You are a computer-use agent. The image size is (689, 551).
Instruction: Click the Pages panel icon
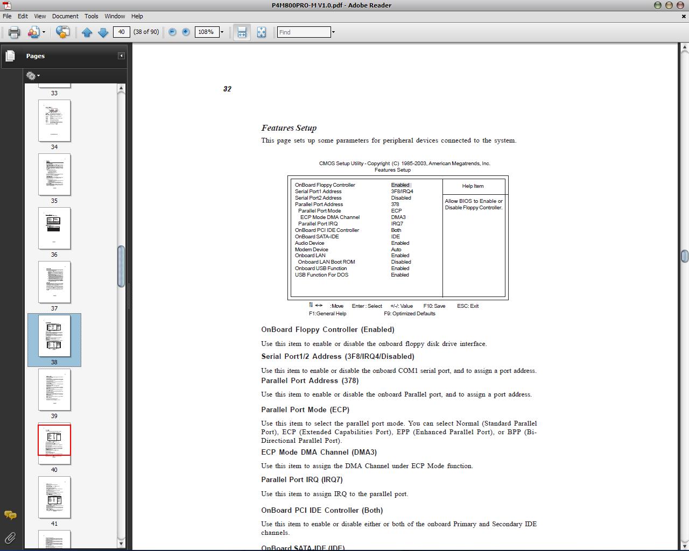point(10,55)
